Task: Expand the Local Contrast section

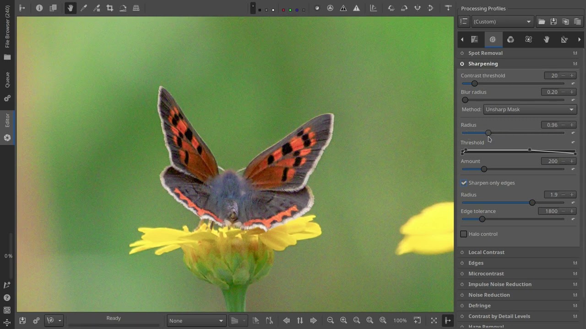Action: click(486, 252)
